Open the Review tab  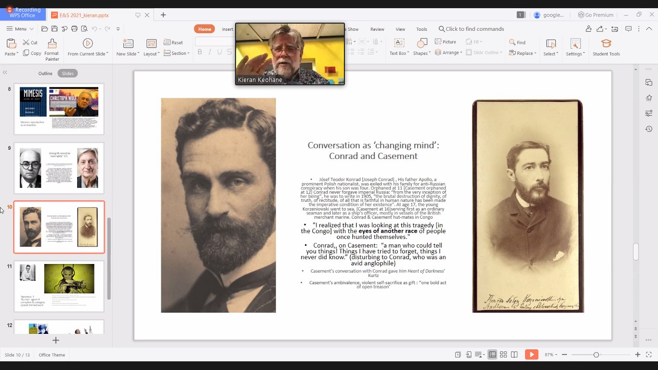pyautogui.click(x=377, y=29)
